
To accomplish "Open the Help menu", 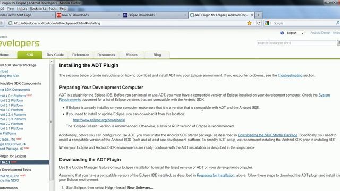I will point(63,8).
